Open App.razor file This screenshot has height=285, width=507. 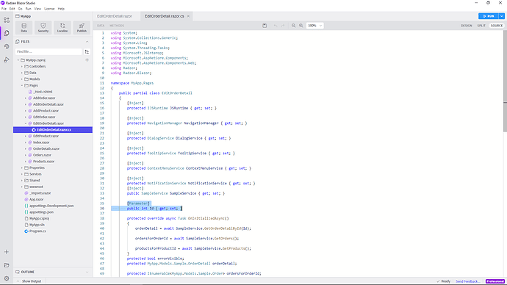[x=36, y=200]
